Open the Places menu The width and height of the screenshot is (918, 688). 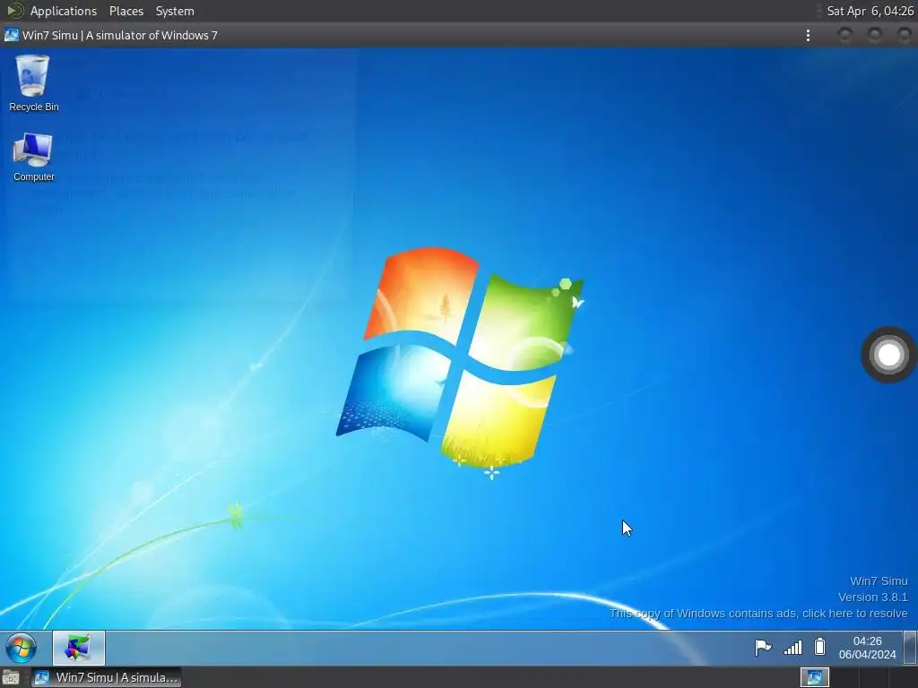126,11
